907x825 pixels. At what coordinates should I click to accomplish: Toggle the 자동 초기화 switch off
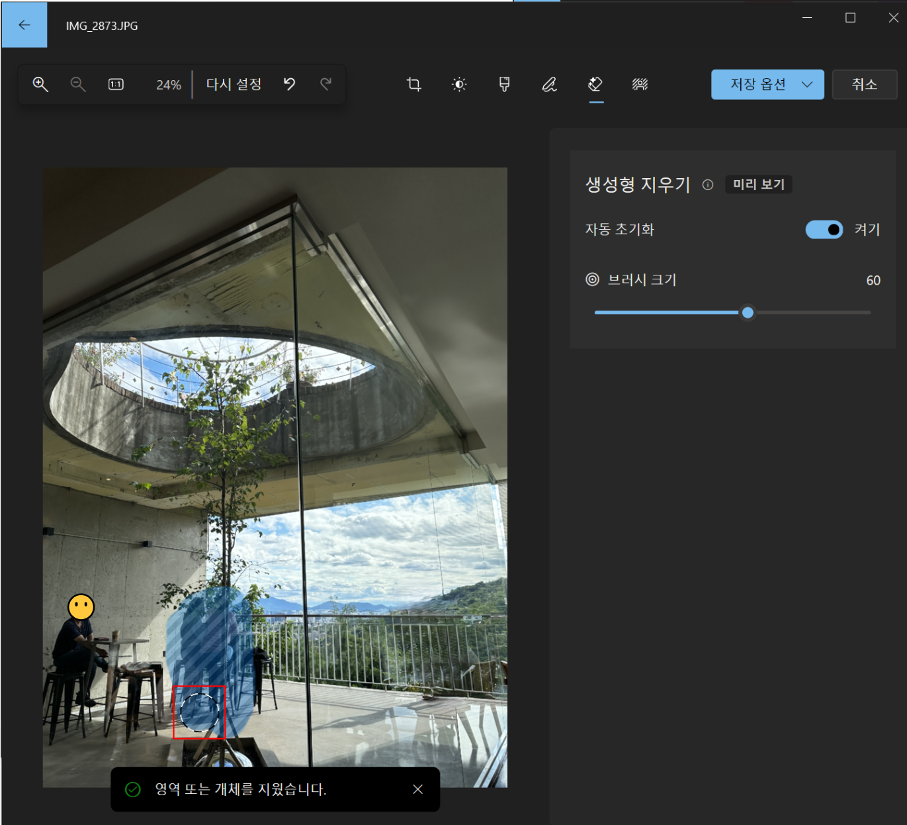[x=824, y=229]
